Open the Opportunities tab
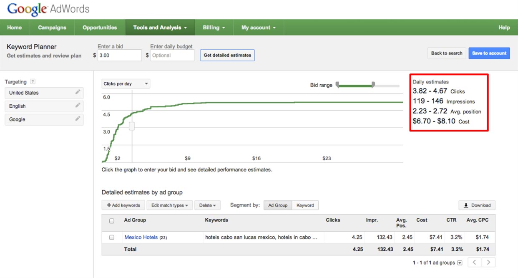This screenshot has height=278, width=518. coord(100,28)
